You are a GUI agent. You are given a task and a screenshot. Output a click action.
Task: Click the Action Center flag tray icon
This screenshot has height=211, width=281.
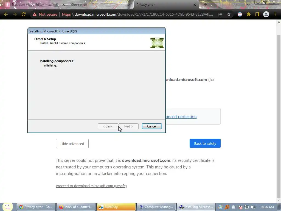(240, 207)
